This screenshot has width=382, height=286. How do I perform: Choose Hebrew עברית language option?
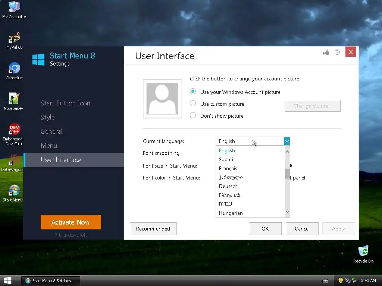click(x=250, y=204)
